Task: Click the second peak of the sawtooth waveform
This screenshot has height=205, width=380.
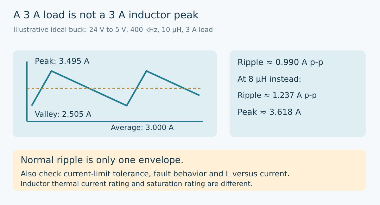Action: [146, 71]
